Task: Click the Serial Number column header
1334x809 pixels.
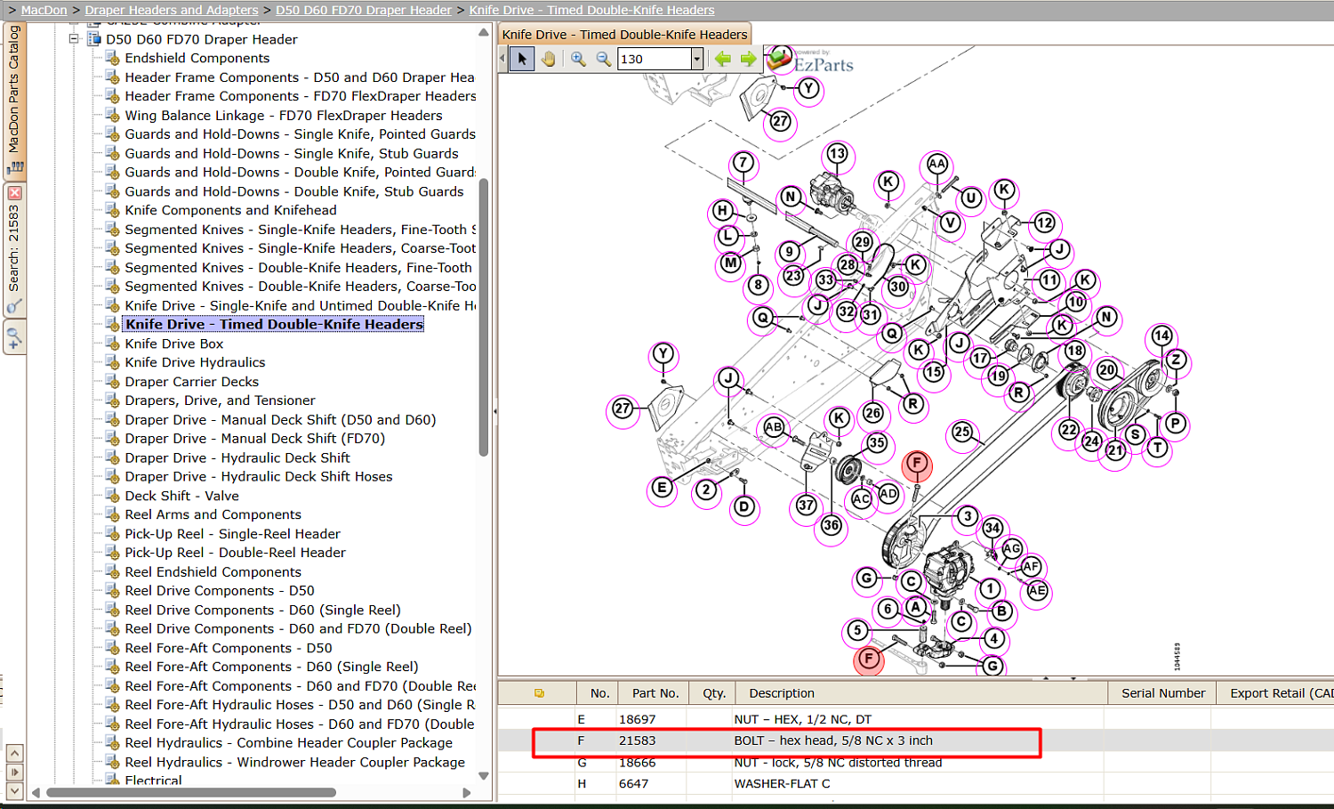Action: point(1163,693)
